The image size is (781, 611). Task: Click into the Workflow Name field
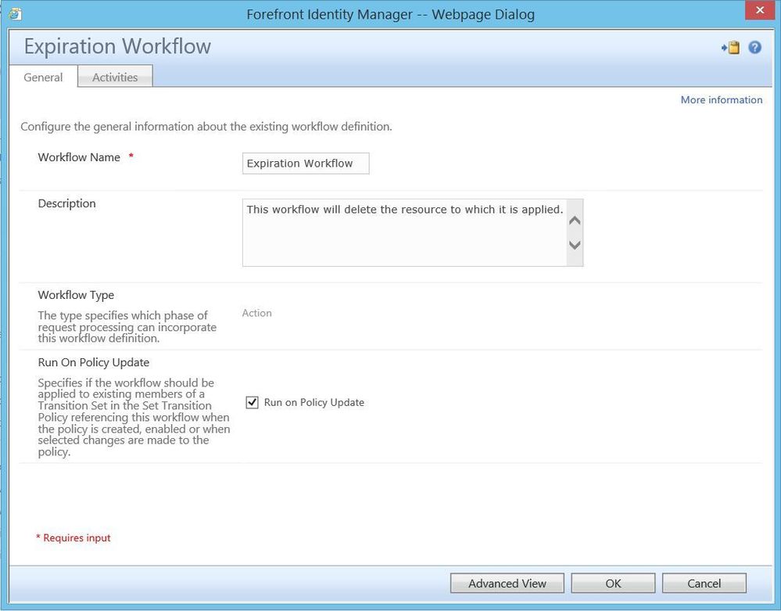point(306,164)
